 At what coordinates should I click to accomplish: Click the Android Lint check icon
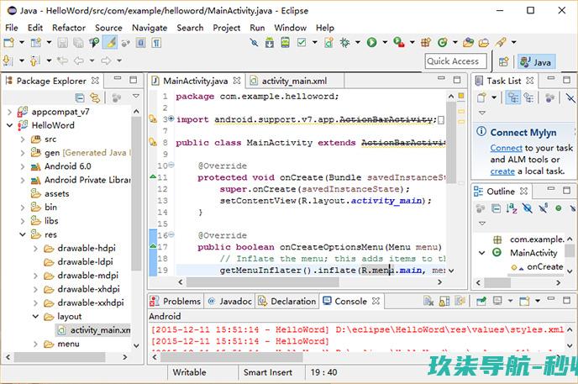[x=302, y=43]
